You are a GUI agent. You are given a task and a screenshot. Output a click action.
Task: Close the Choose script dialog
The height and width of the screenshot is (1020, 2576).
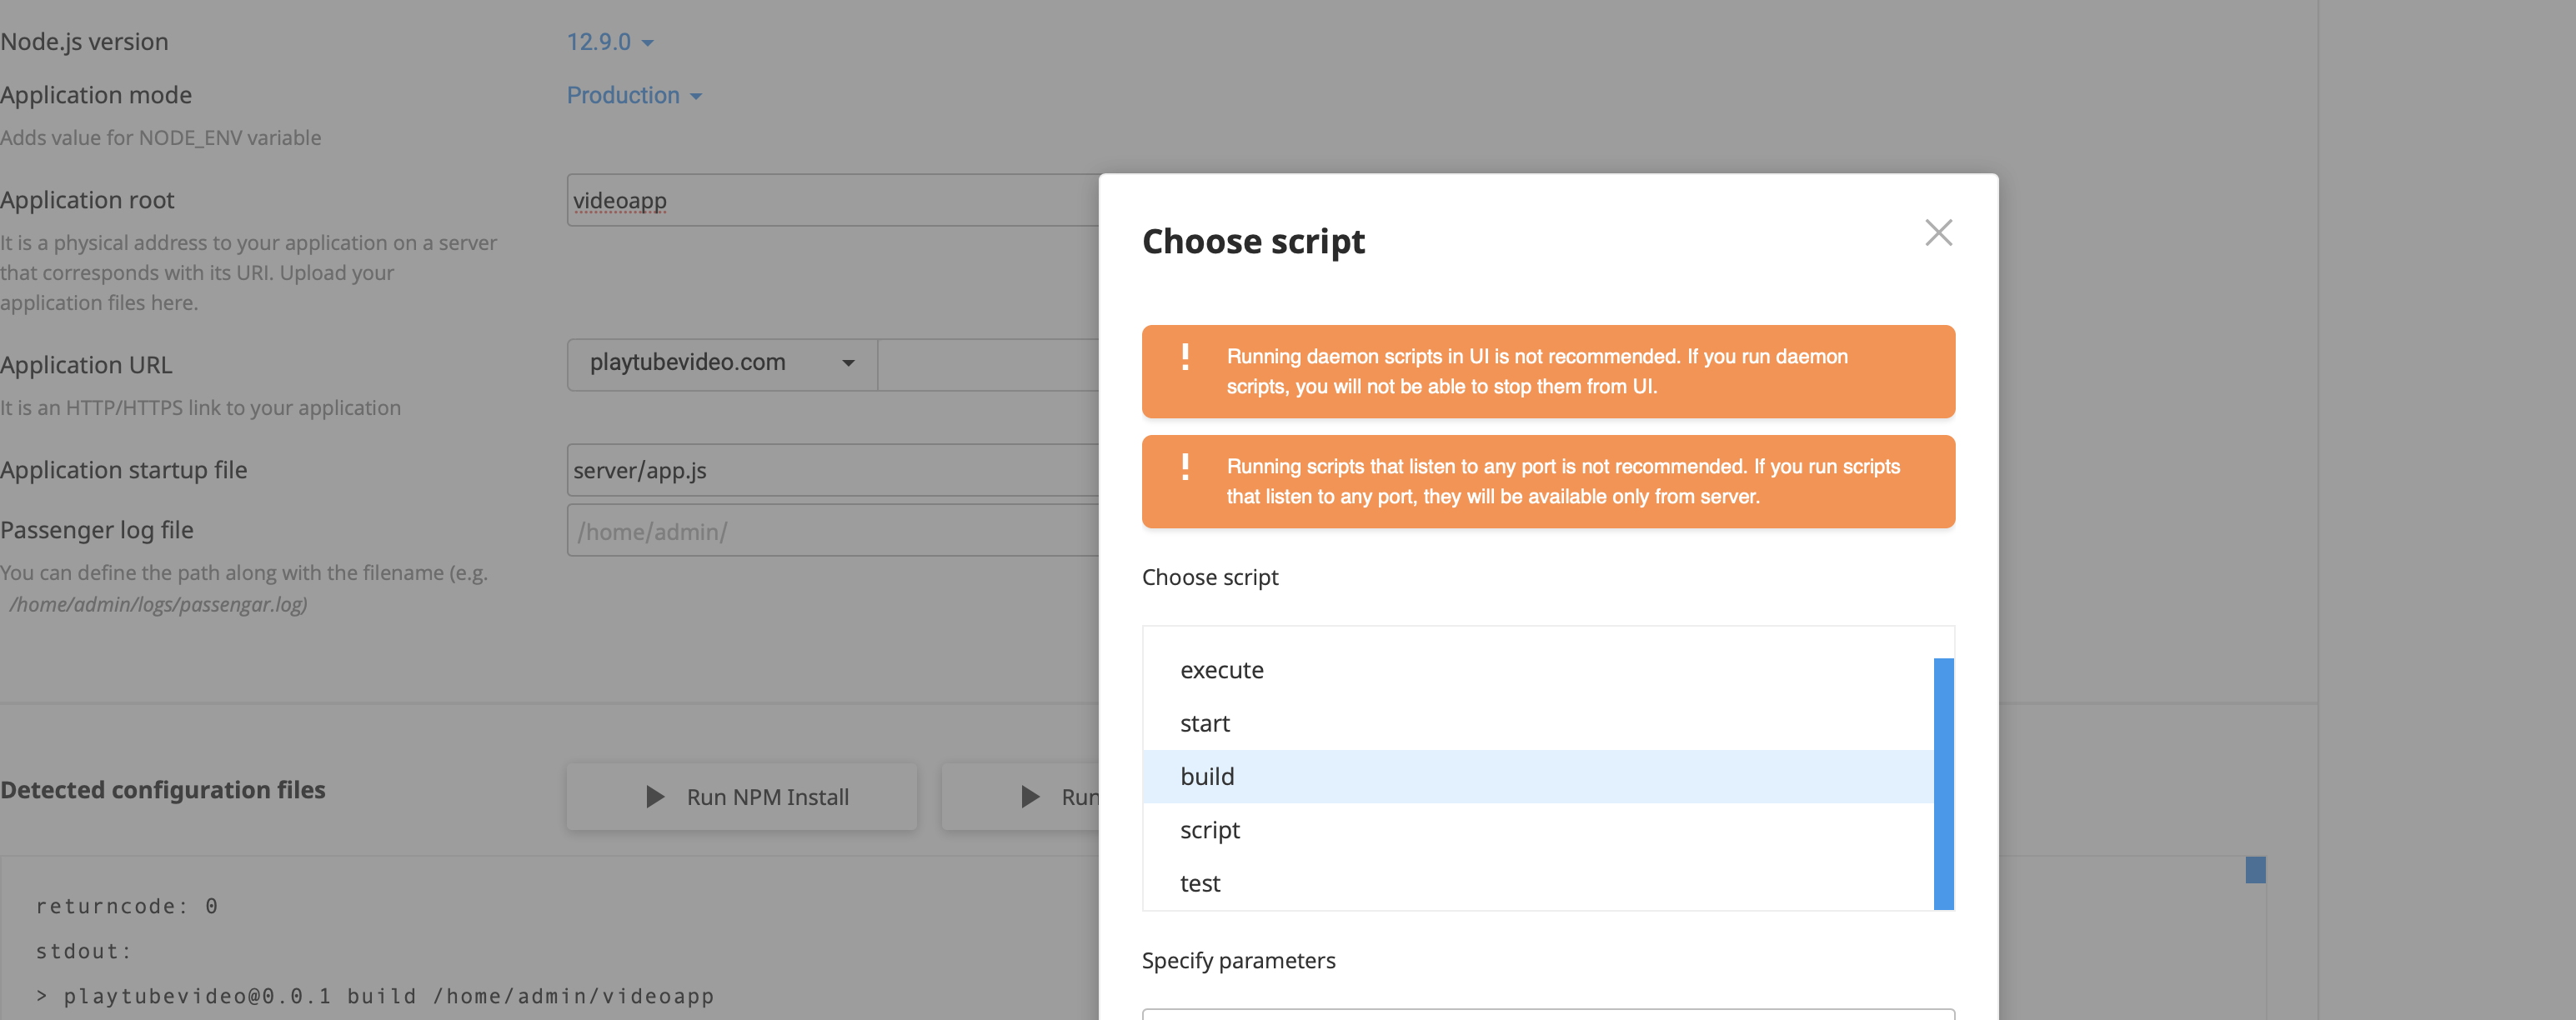pyautogui.click(x=1938, y=233)
